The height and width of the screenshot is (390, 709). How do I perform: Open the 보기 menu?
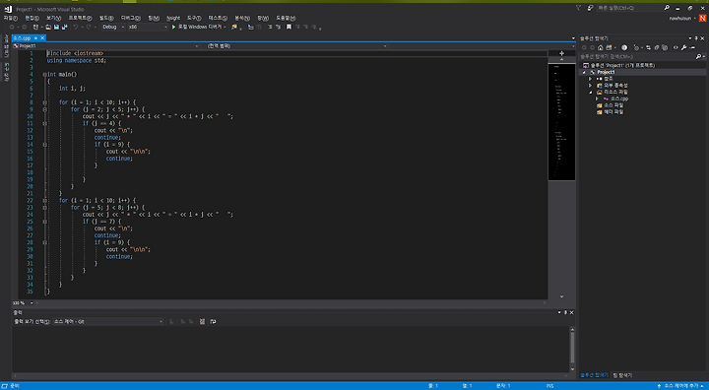tap(53, 18)
